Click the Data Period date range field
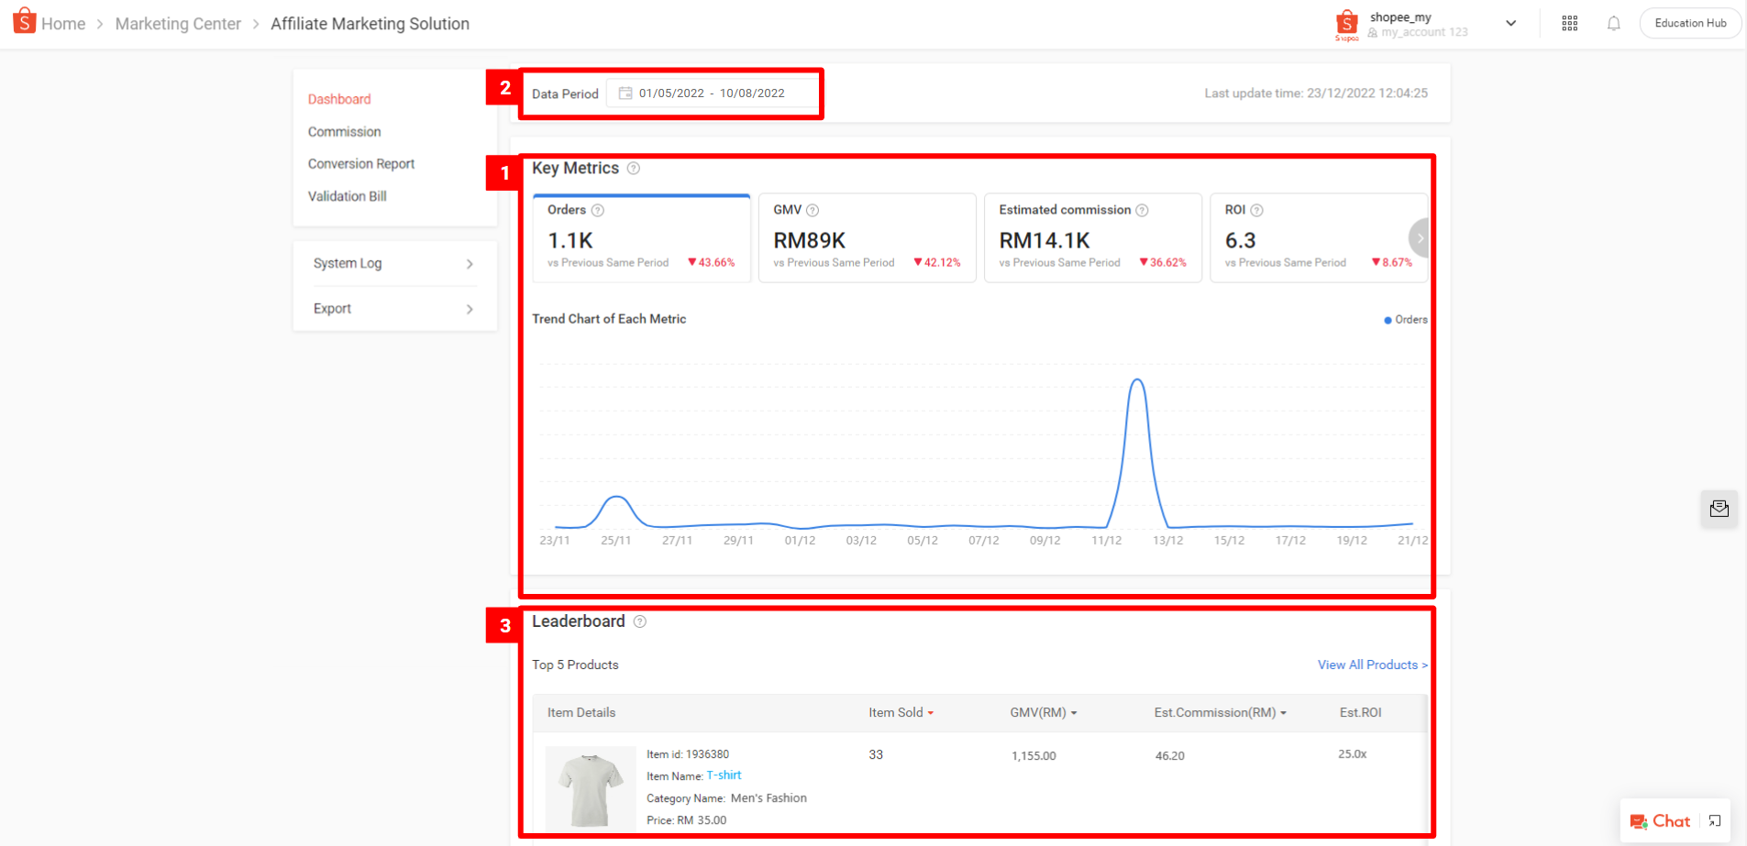The height and width of the screenshot is (846, 1747). pyautogui.click(x=711, y=93)
